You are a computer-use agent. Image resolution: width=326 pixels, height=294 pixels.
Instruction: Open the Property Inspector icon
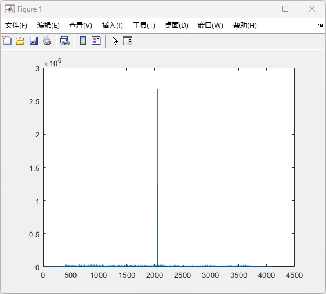128,41
